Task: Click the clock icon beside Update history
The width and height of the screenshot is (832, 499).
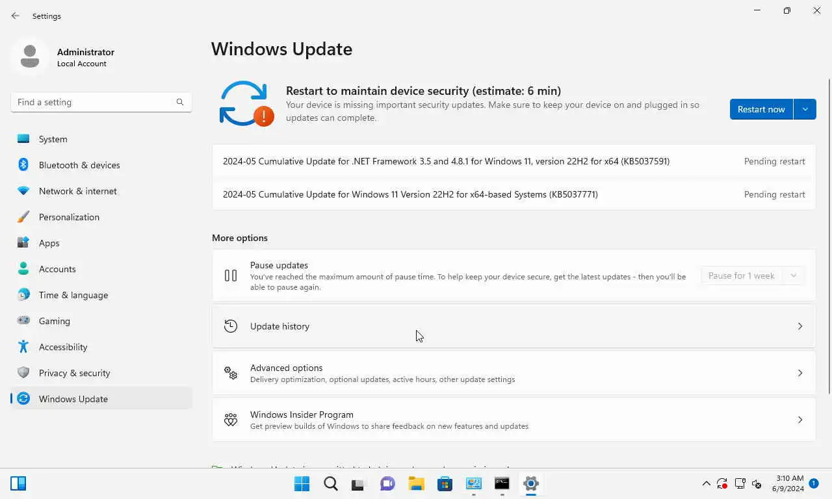Action: click(x=231, y=326)
